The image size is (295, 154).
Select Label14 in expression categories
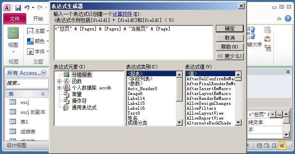pyautogui.click(x=152, y=98)
